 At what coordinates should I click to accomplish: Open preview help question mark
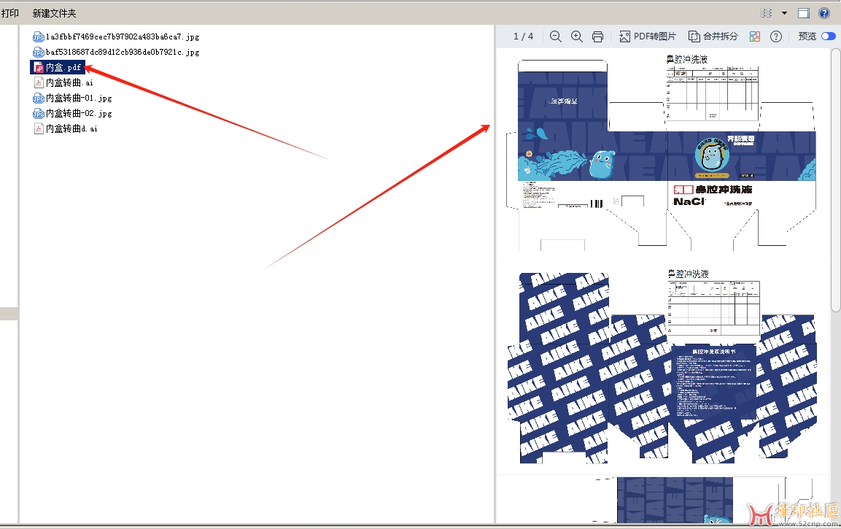coord(775,36)
